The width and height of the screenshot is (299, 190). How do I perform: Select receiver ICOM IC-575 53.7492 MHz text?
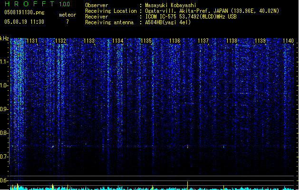[x=191, y=17]
